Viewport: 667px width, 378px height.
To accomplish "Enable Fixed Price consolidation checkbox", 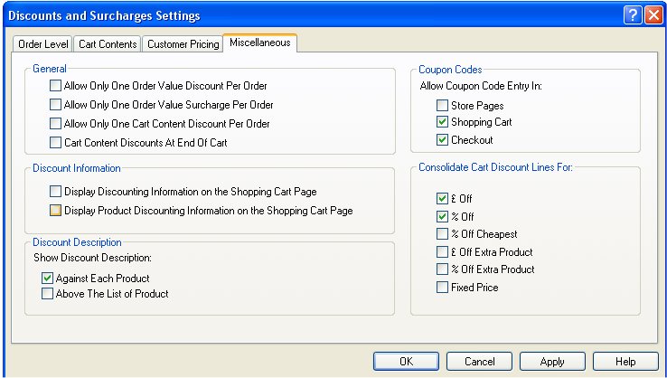I will tap(442, 288).
